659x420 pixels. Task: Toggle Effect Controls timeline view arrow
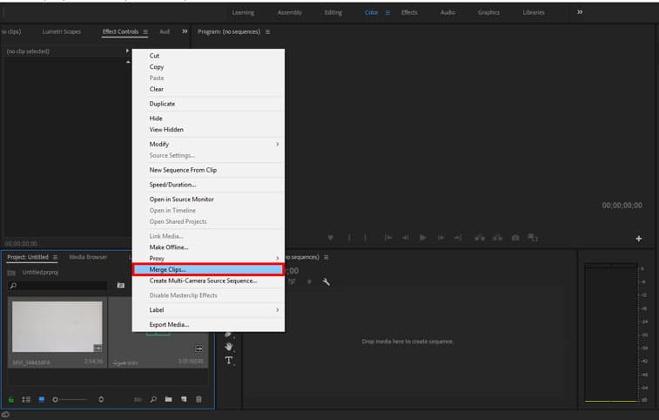(127, 51)
